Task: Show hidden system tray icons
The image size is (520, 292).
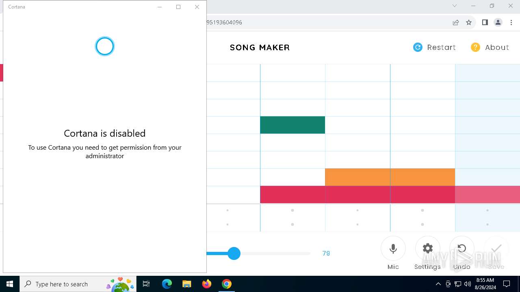Action: pyautogui.click(x=438, y=284)
